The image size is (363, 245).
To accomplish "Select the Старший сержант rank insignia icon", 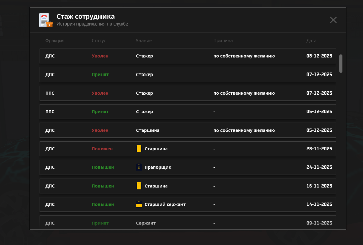I will tap(139, 204).
